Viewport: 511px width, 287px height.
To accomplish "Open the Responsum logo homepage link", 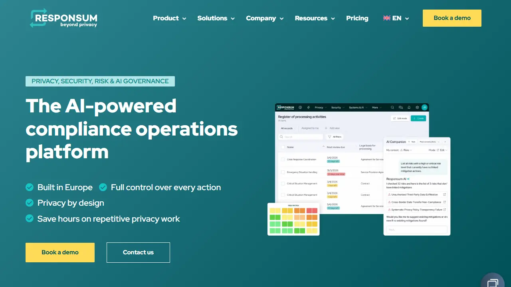I will pyautogui.click(x=63, y=18).
